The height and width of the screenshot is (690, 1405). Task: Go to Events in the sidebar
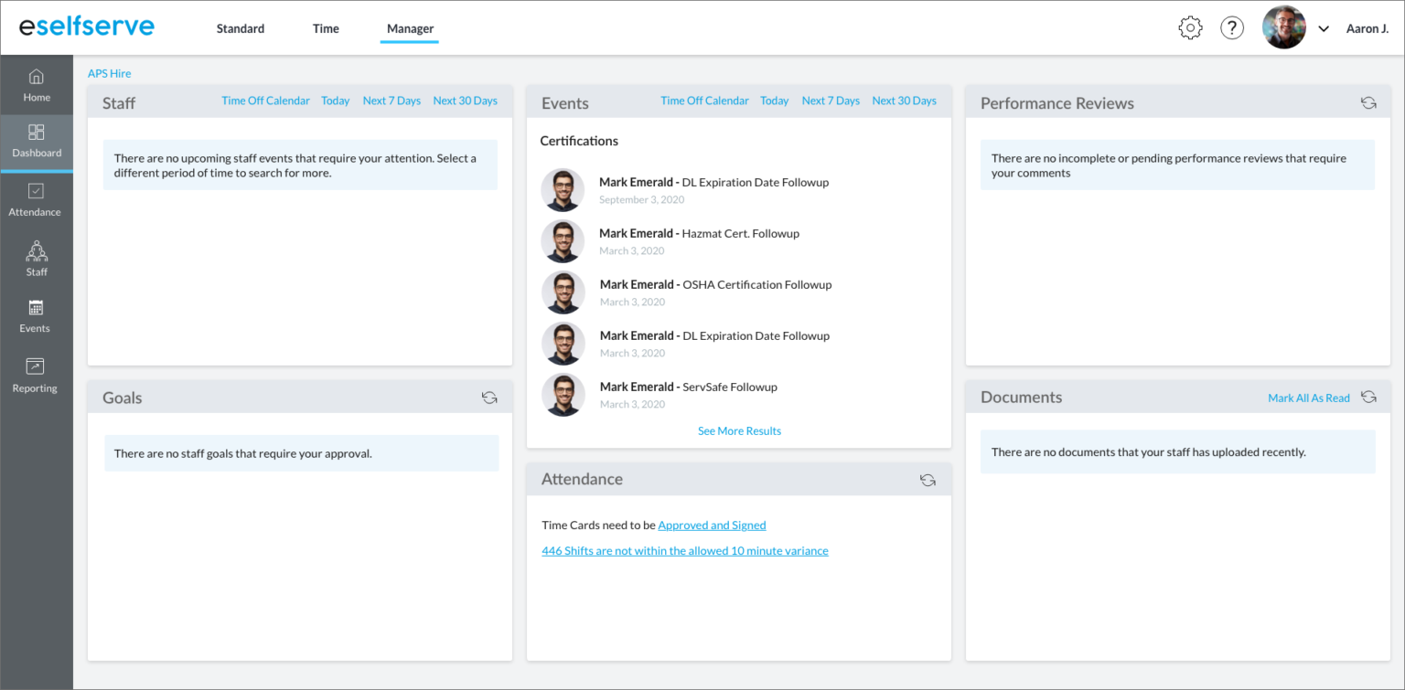click(36, 315)
